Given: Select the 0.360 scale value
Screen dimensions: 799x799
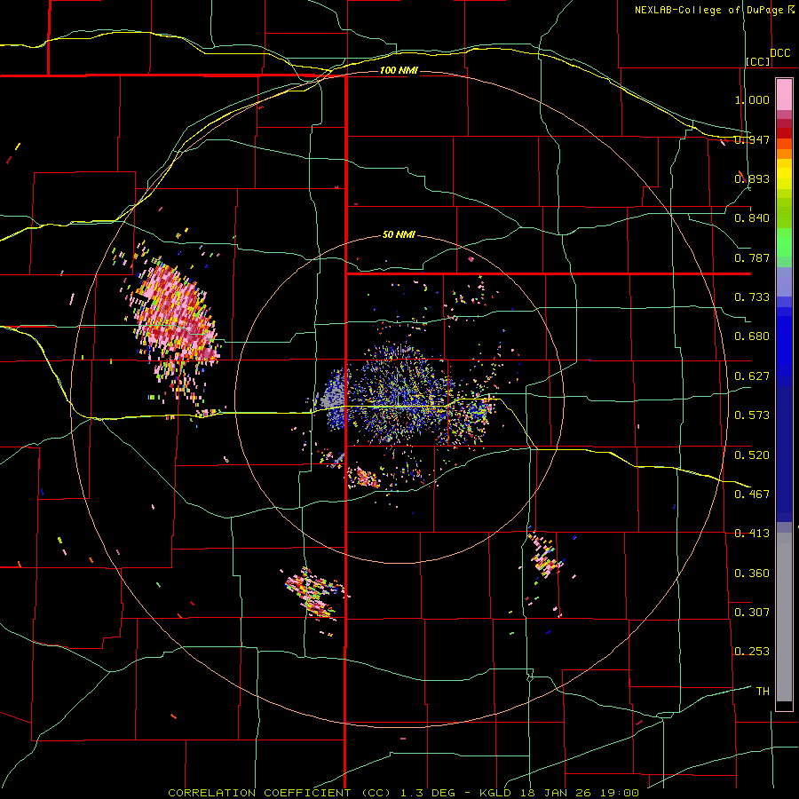Looking at the screenshot, I should [752, 574].
